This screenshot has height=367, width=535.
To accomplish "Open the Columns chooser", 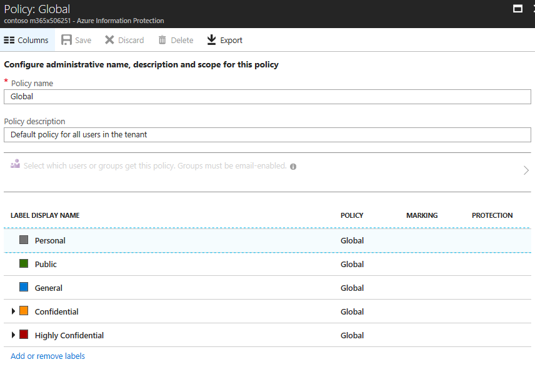I will (26, 40).
